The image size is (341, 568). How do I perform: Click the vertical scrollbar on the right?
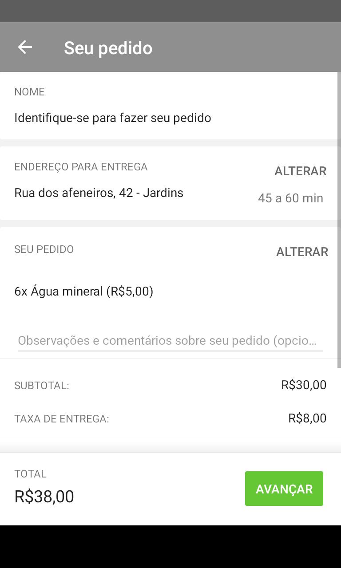coord(339,220)
